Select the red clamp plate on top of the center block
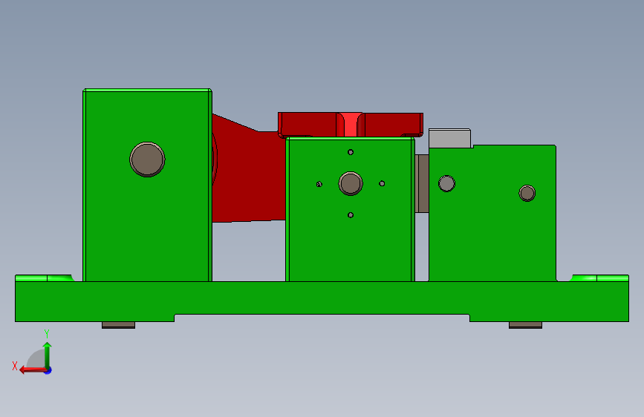 pos(351,125)
